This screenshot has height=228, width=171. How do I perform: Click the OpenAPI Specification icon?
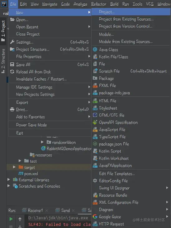pos(95,122)
